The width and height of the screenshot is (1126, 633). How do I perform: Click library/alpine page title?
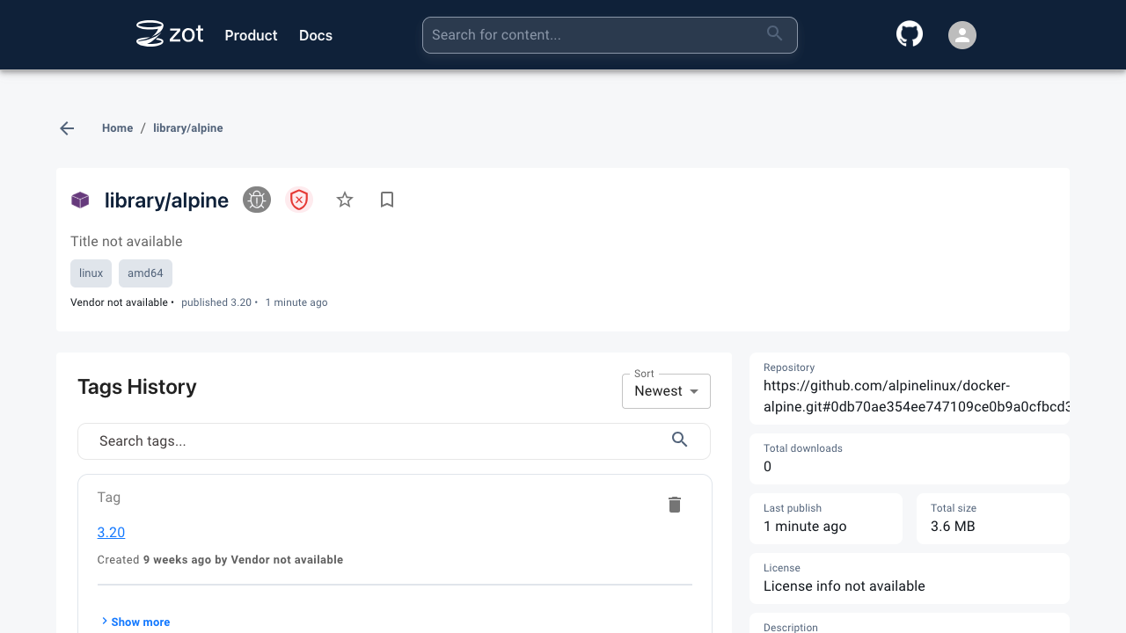[166, 200]
